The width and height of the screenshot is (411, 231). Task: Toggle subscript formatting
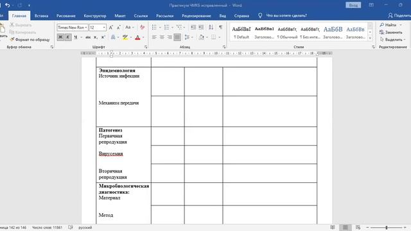click(96, 37)
